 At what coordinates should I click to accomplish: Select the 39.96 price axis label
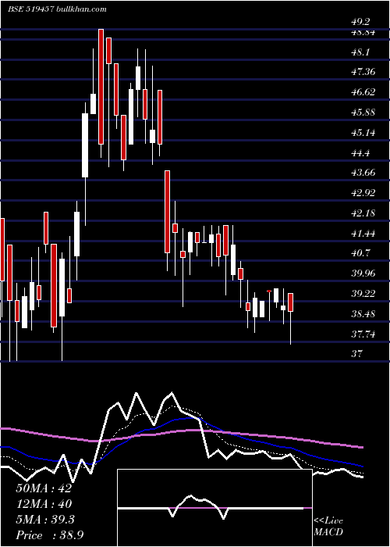pyautogui.click(x=363, y=273)
